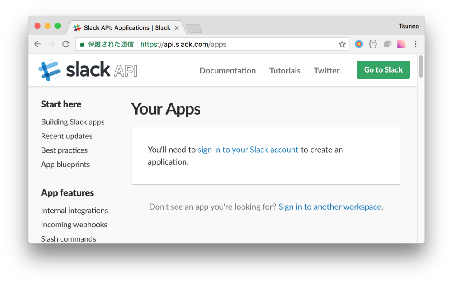This screenshot has height=284, width=453.
Task: Click the Slack favicon on the tab
Action: (x=77, y=28)
